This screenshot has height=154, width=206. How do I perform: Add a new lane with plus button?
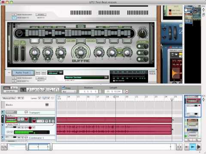tap(39, 98)
